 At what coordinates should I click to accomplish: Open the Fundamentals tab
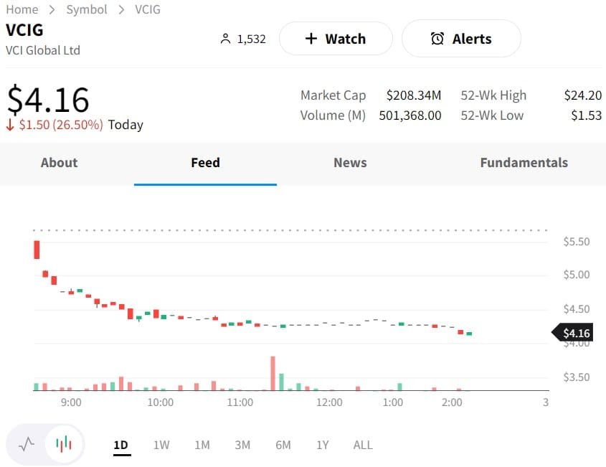[x=524, y=163]
